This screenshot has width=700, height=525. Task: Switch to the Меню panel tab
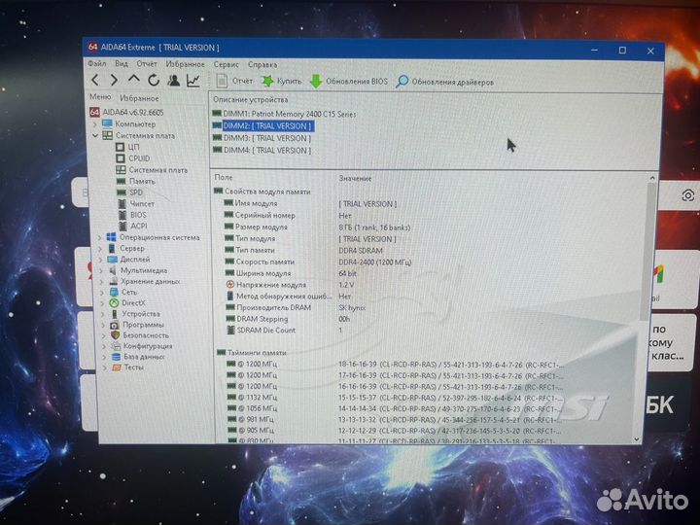point(100,97)
